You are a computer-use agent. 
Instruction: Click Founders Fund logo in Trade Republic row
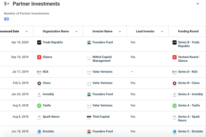(x=89, y=42)
